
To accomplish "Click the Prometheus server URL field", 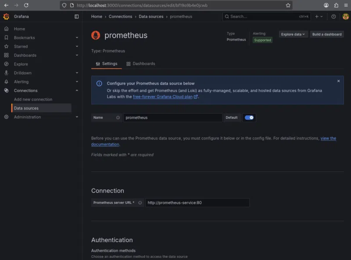I will click(197, 203).
